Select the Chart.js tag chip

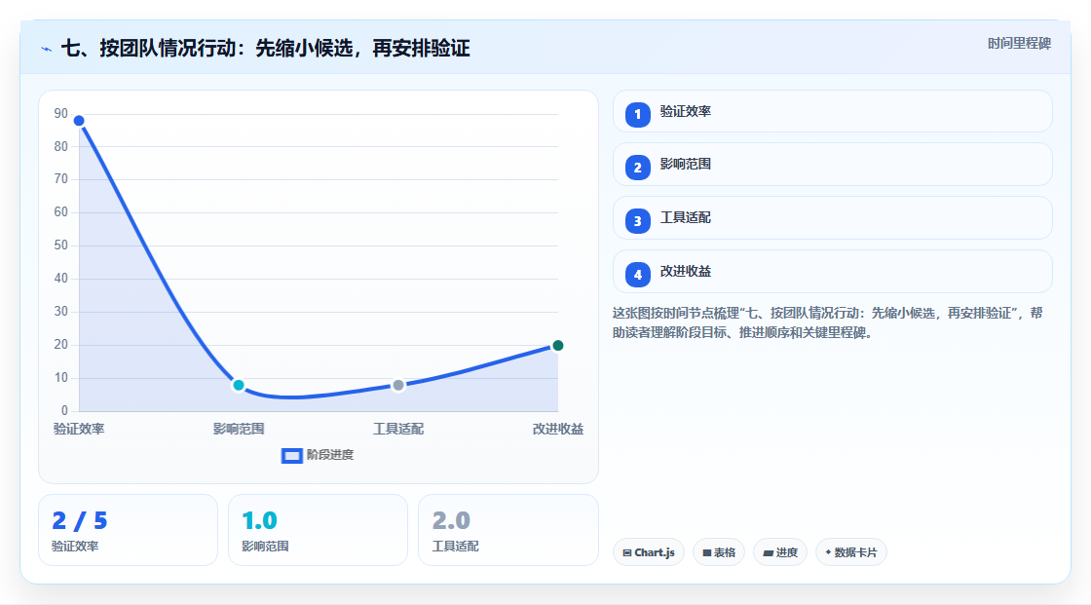coord(649,552)
